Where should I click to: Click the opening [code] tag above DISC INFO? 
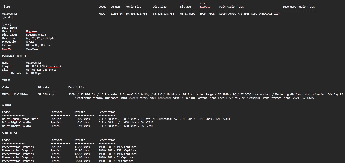pyautogui.click(x=7, y=24)
